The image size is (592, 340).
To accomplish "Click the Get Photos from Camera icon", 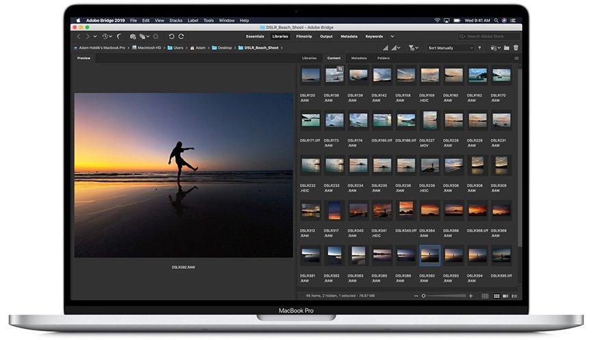I will pos(132,36).
